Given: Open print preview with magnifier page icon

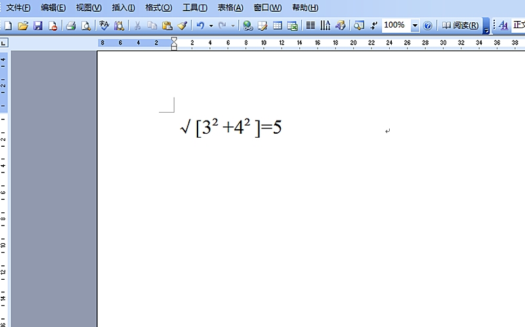Looking at the screenshot, I should click(86, 26).
